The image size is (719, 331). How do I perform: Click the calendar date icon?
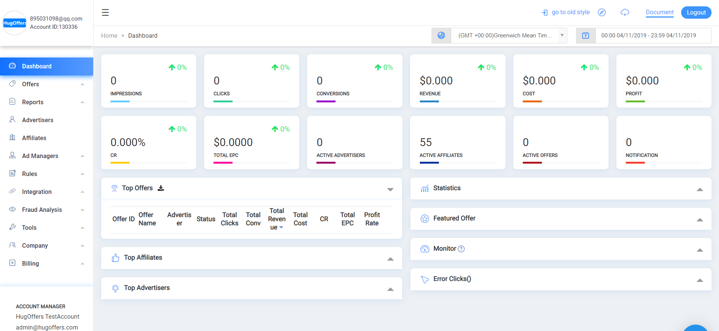pos(586,35)
